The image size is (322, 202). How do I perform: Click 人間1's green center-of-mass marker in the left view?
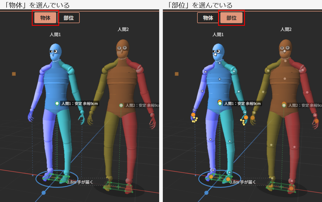pyautogui.click(x=57, y=103)
